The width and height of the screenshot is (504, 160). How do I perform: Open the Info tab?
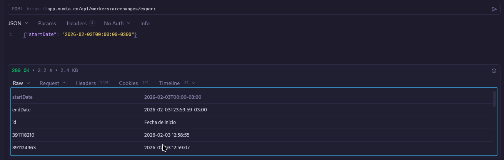[145, 23]
